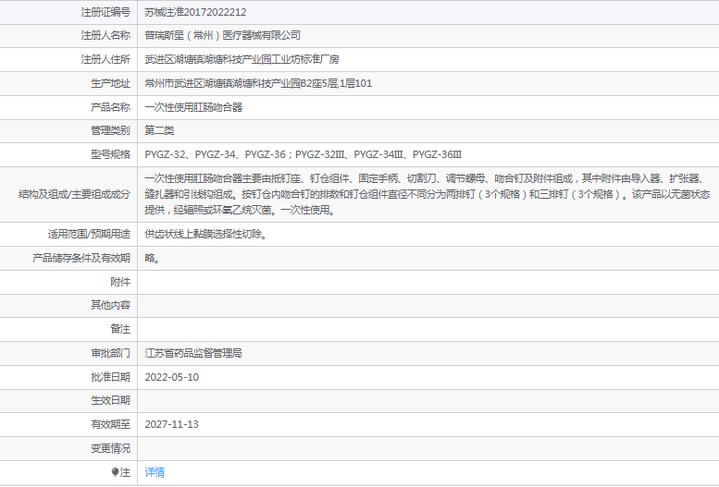This screenshot has width=719, height=487.
Task: Select product name 一次性使用肛肠吻合器
Action: pyautogui.click(x=193, y=107)
